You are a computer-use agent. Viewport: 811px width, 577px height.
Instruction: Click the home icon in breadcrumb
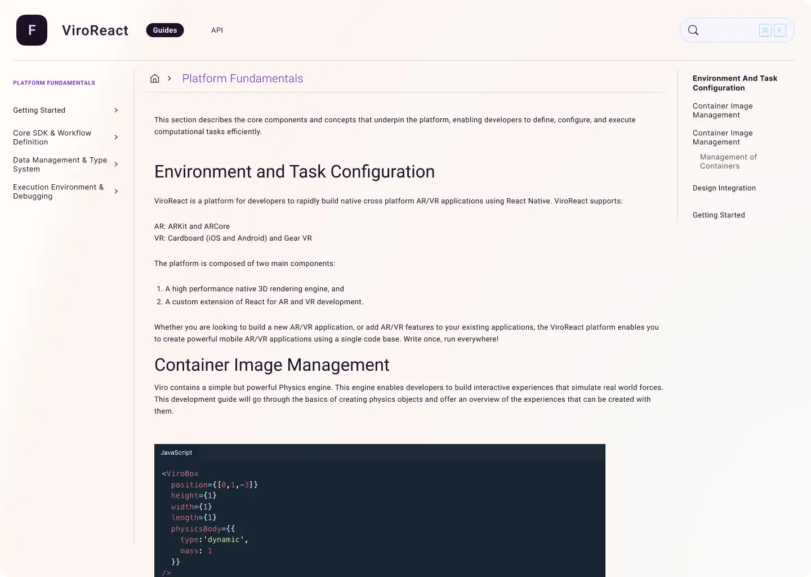155,78
